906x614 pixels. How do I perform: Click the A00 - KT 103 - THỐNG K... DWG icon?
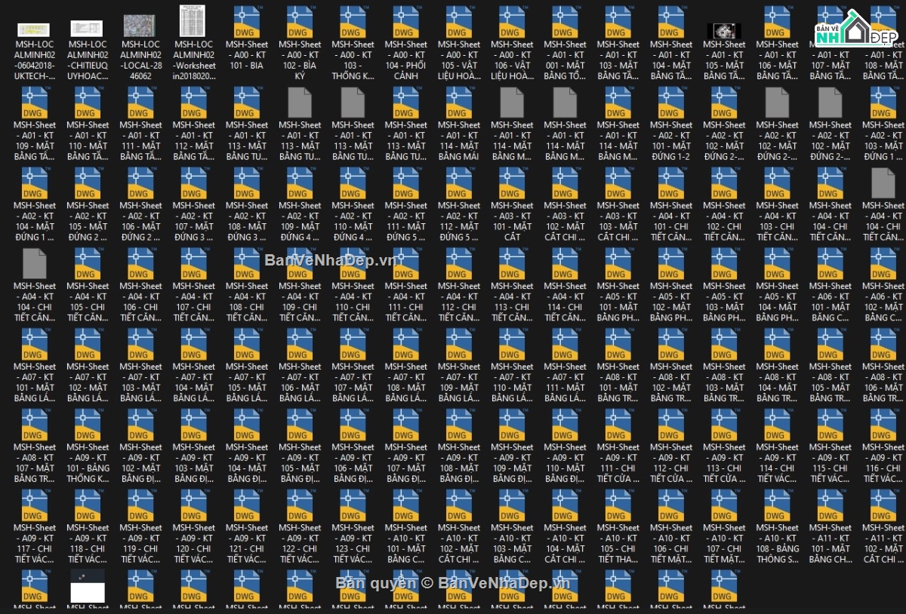[x=353, y=22]
